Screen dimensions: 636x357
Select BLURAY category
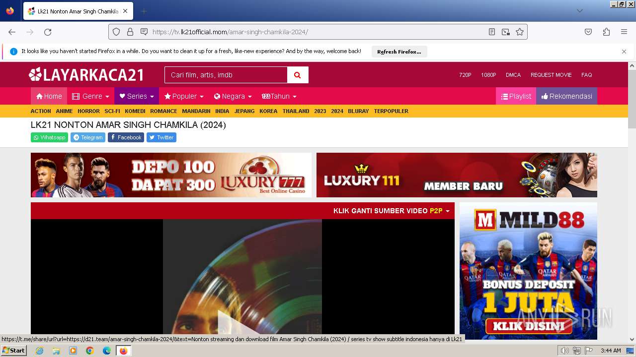click(x=358, y=111)
